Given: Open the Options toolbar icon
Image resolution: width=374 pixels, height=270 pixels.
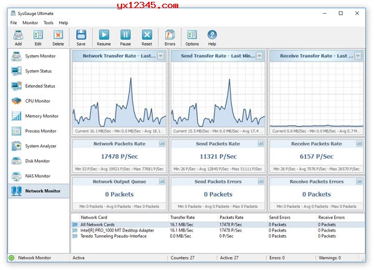Looking at the screenshot, I should [192, 35].
